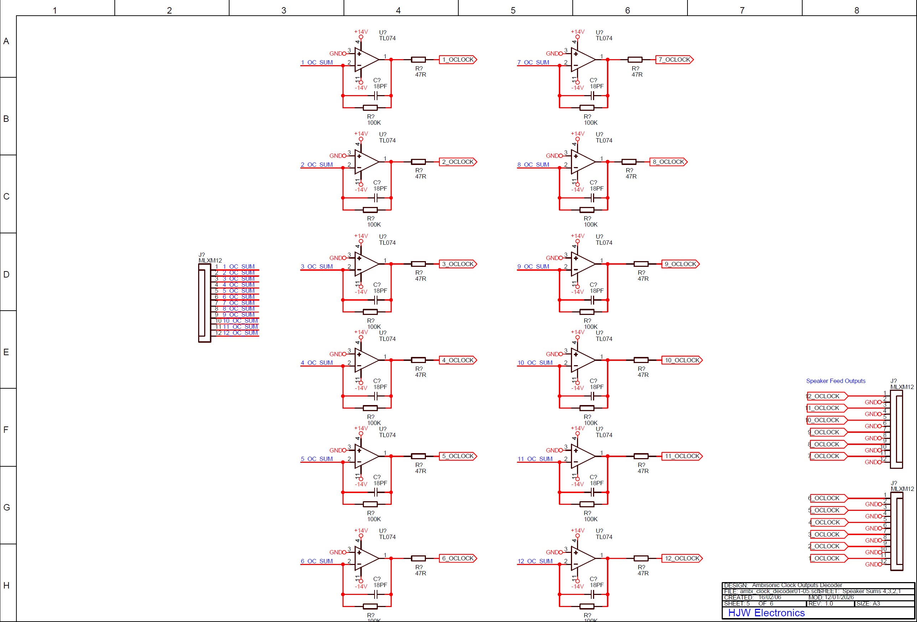
Task: Click the HJW Electronics title text
Action: point(766,612)
